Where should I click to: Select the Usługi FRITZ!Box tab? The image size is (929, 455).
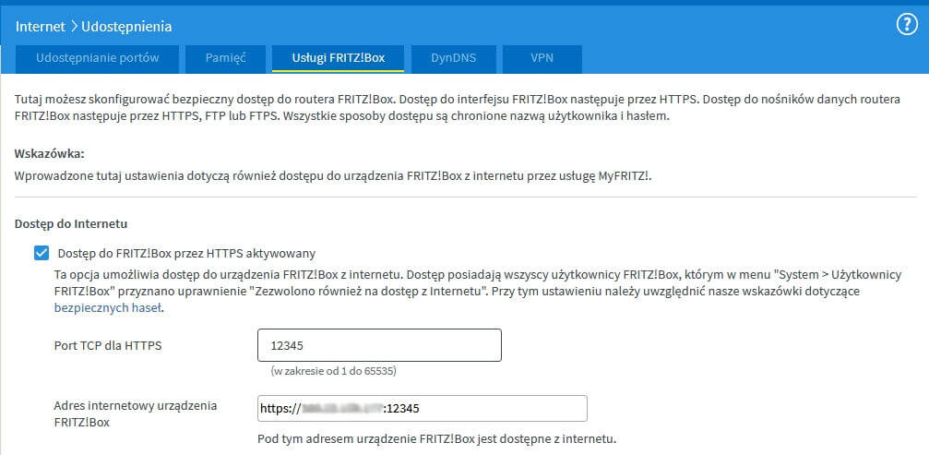click(x=338, y=59)
